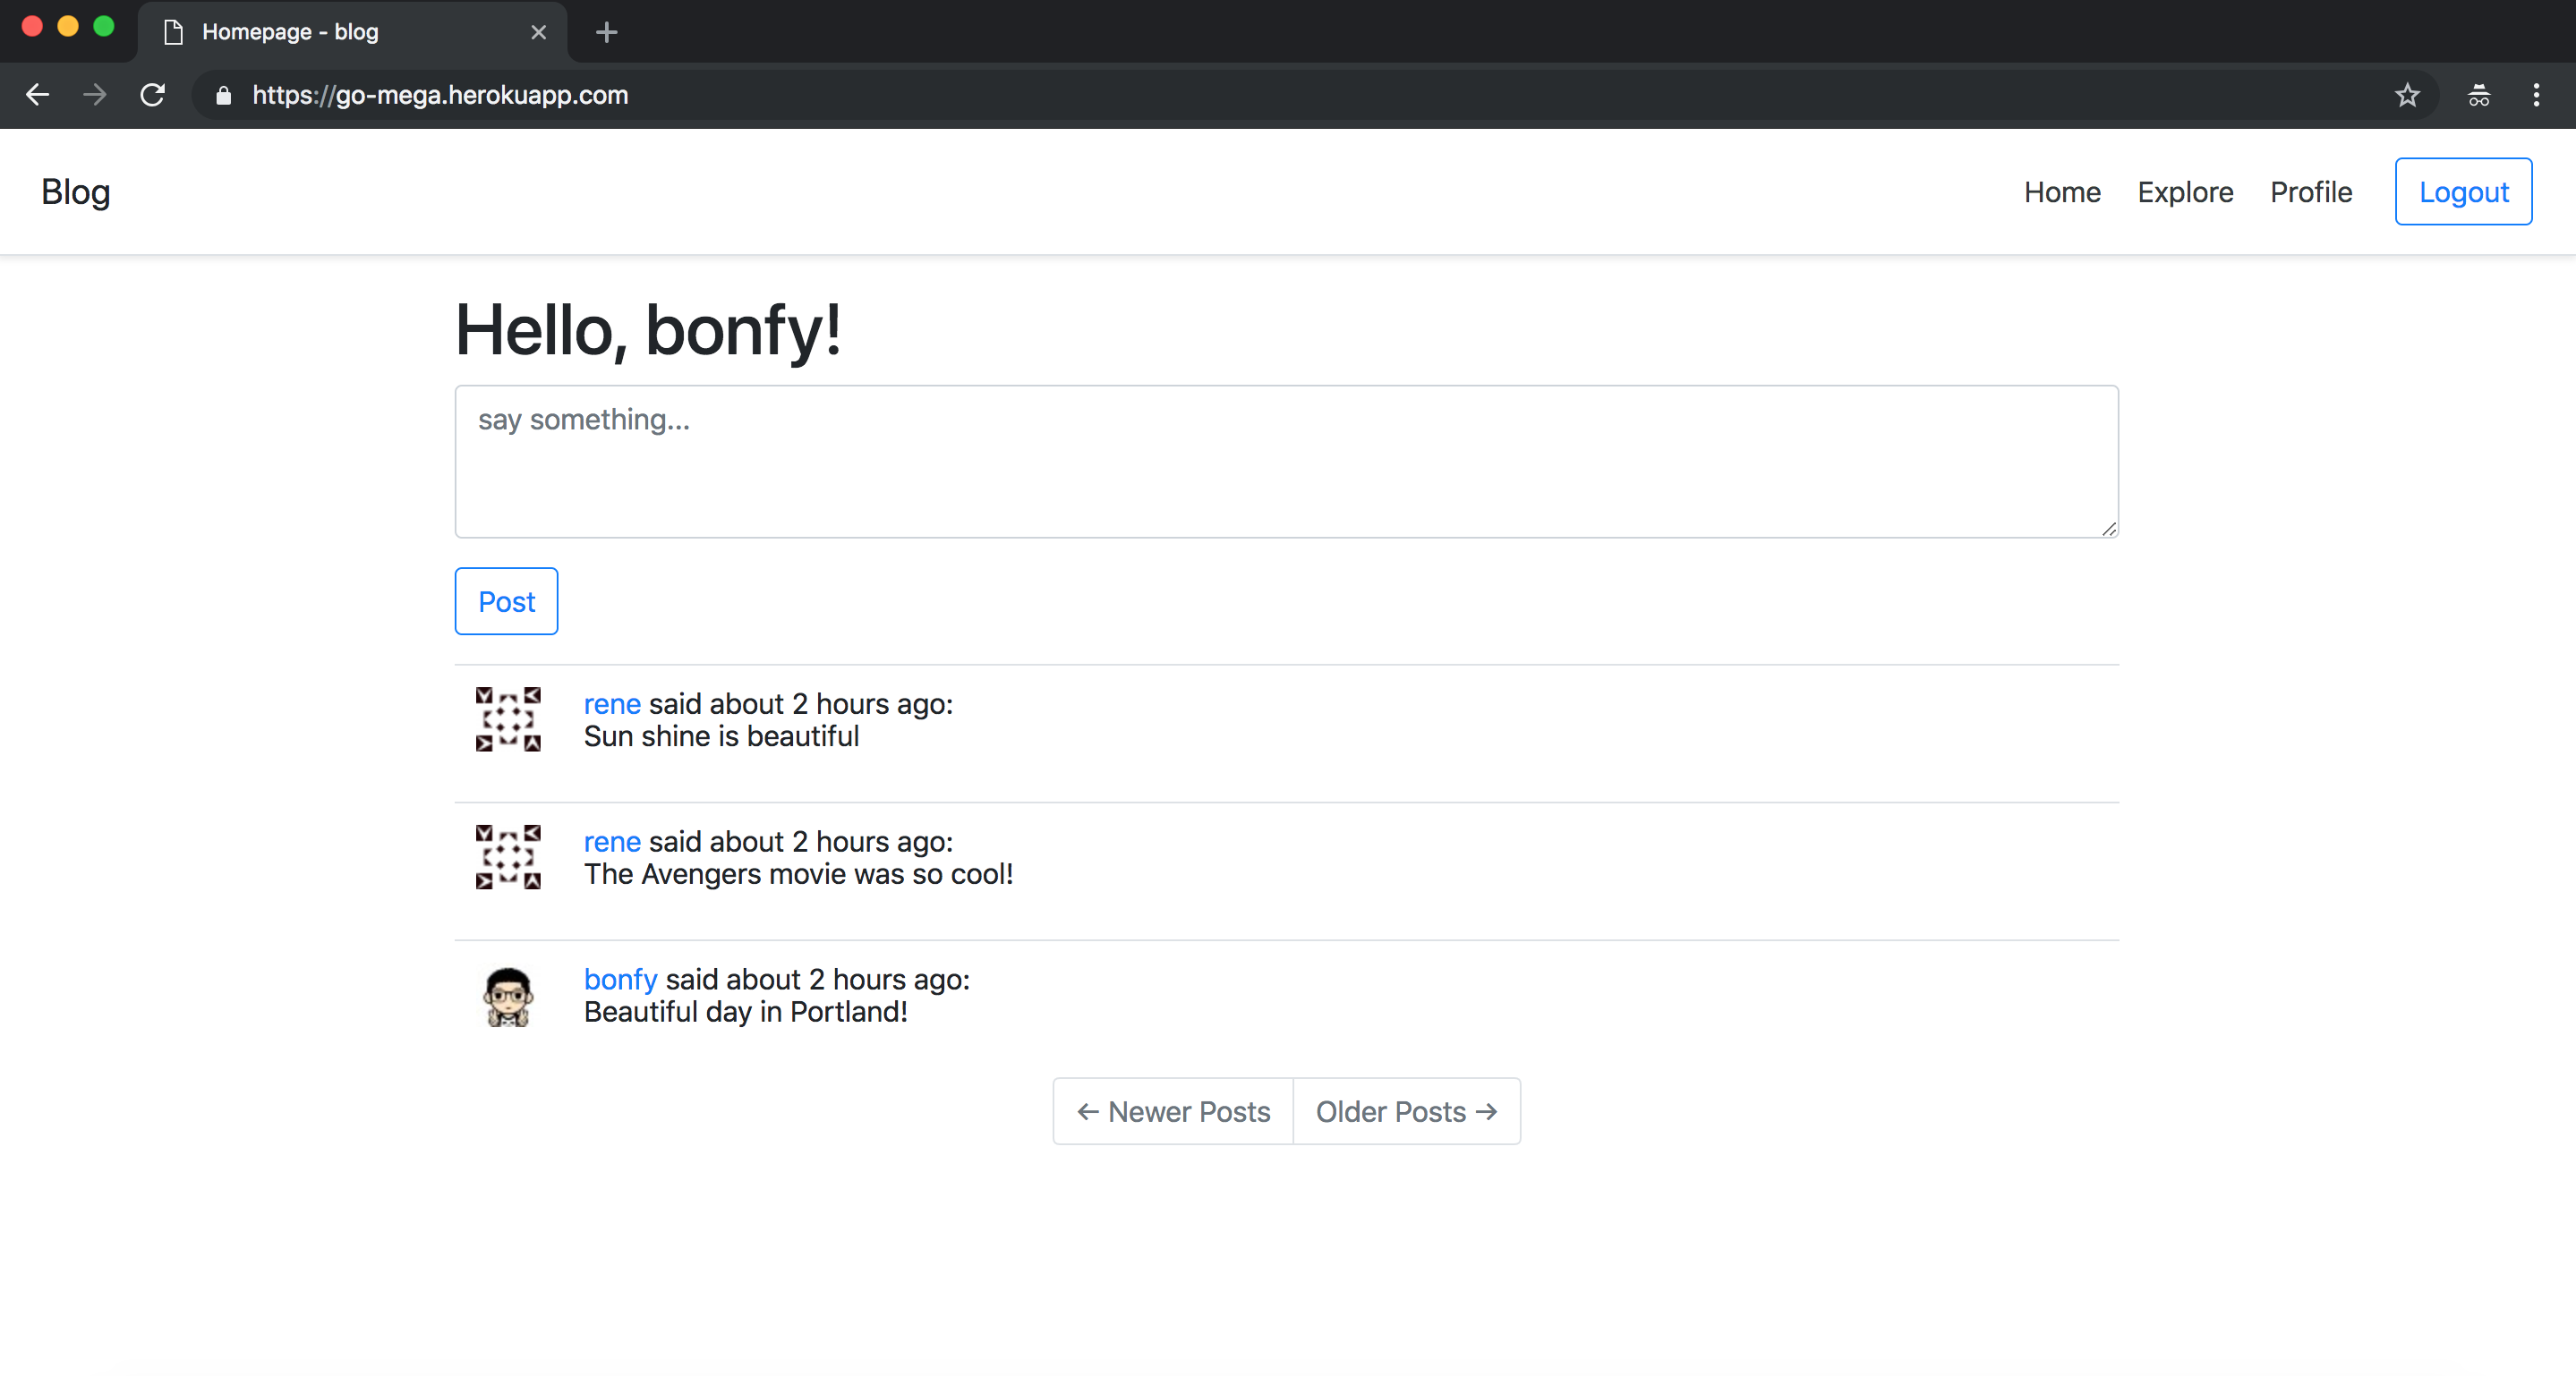The width and height of the screenshot is (2576, 1376).
Task: Reload the page with refresh icon
Action: click(152, 95)
